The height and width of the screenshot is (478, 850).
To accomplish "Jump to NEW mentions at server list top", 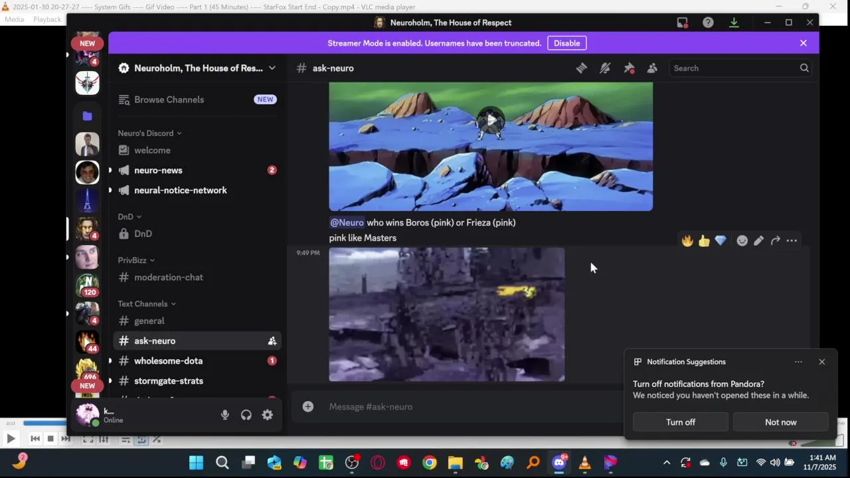I will pos(87,43).
